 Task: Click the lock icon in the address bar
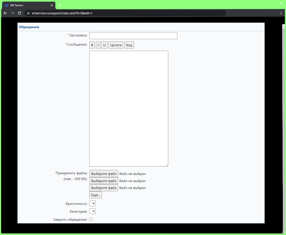tap(28, 13)
